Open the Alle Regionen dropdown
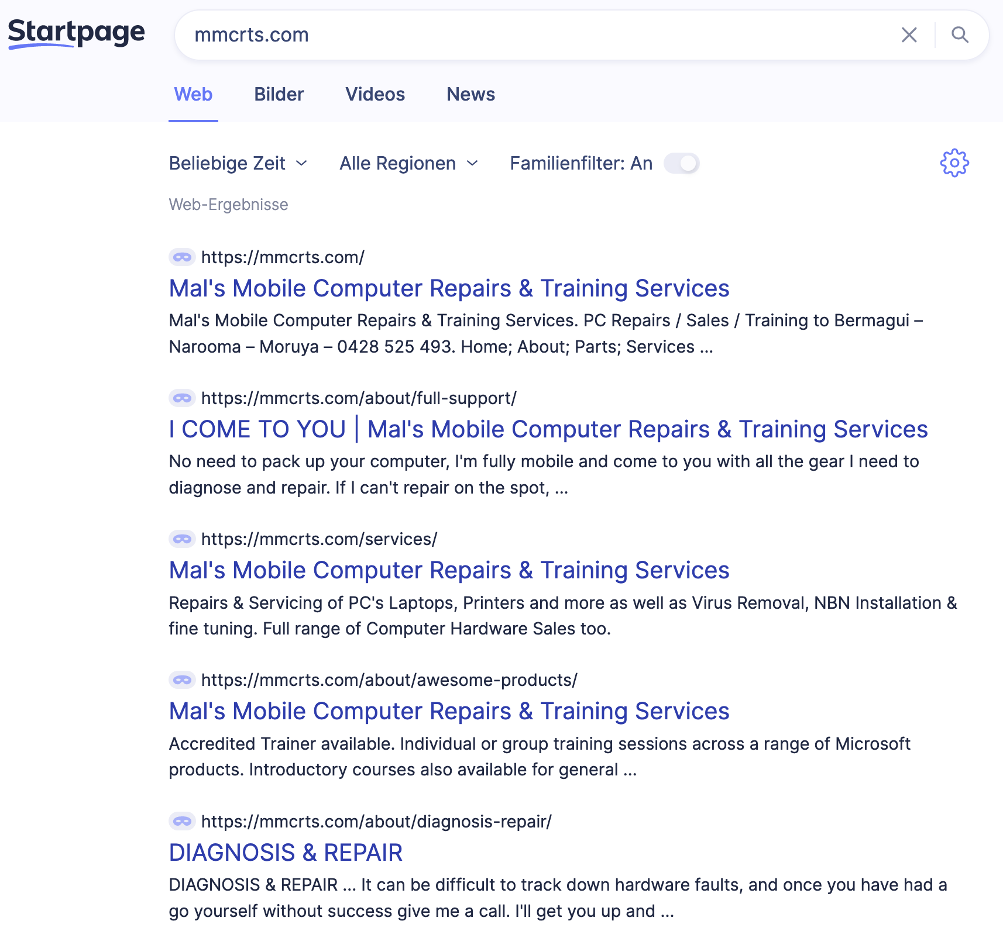The image size is (1003, 938). pyautogui.click(x=408, y=163)
